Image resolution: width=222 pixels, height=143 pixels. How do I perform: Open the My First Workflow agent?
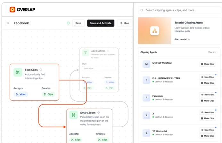click(x=162, y=63)
